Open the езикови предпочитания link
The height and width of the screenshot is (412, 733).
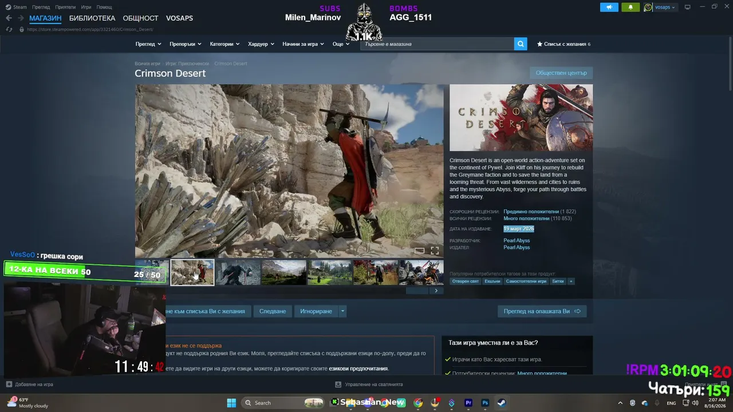coord(358,369)
